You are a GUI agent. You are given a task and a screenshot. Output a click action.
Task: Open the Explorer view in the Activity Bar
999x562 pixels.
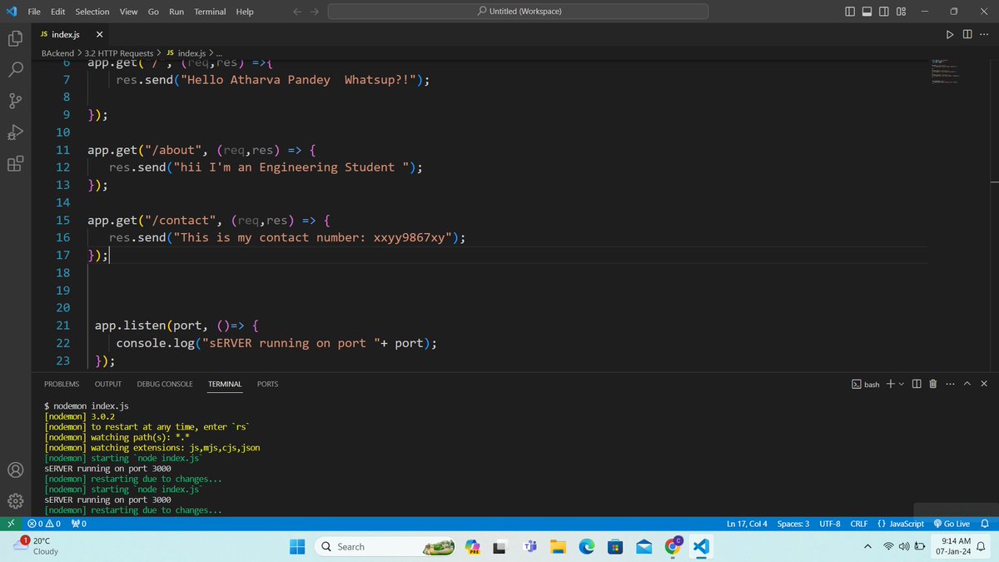click(x=15, y=38)
